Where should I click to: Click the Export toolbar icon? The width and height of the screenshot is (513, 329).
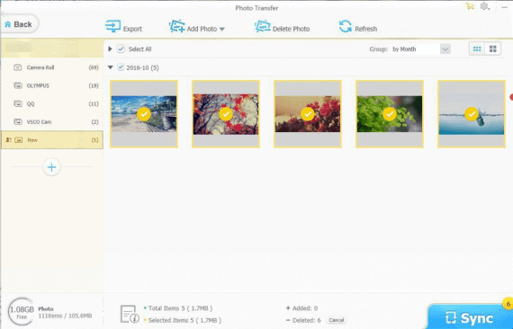[112, 26]
